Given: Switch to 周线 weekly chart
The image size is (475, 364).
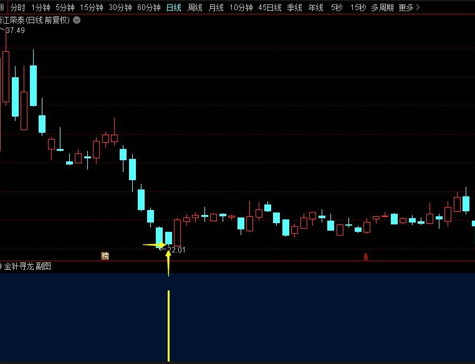Looking at the screenshot, I should coord(194,7).
